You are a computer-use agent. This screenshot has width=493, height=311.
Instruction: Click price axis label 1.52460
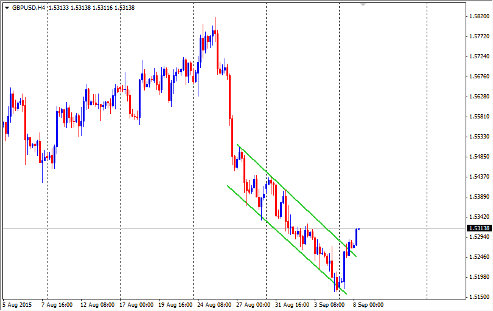click(x=479, y=257)
